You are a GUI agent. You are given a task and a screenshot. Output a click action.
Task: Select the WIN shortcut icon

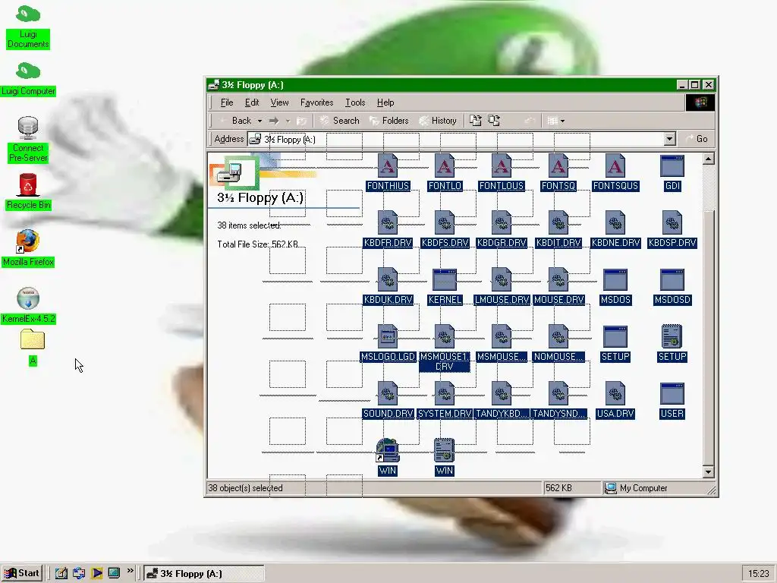click(x=388, y=456)
